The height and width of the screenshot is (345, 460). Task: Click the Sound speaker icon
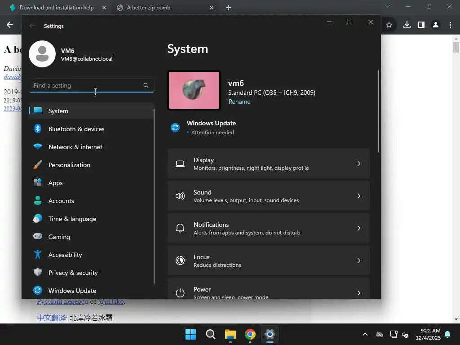[x=180, y=196]
